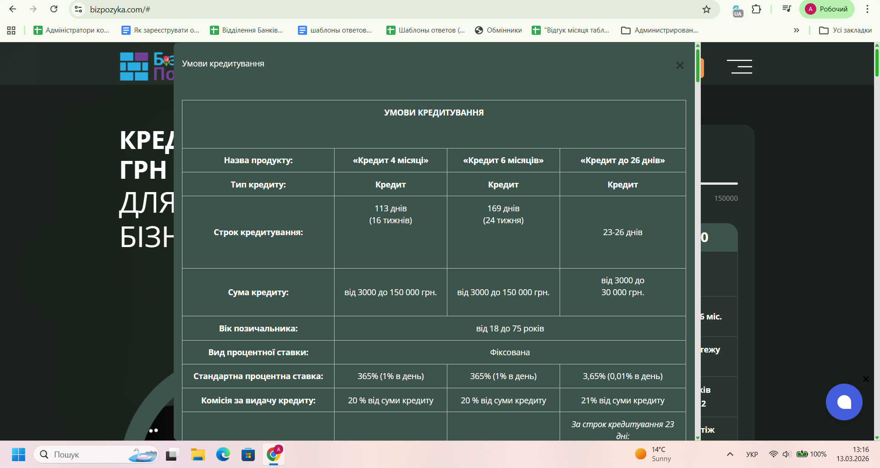Image resolution: width=880 pixels, height=468 pixels.
Task: Open bookmark Шаблоны ответов (...
Action: [x=425, y=30]
